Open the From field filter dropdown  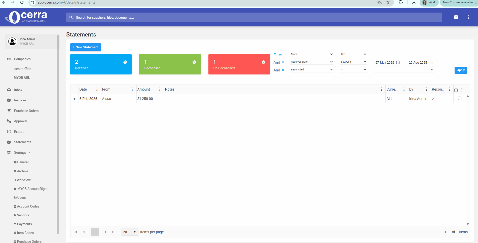[x=312, y=54]
